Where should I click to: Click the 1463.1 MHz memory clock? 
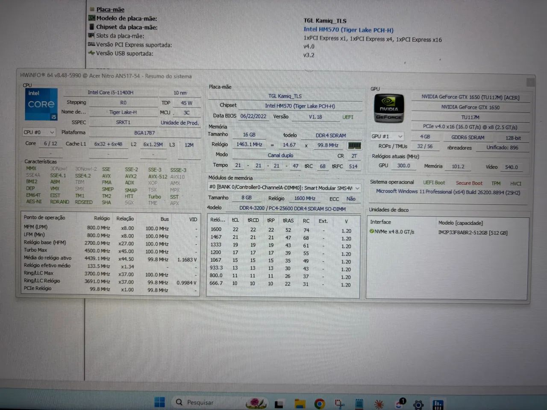click(x=249, y=144)
